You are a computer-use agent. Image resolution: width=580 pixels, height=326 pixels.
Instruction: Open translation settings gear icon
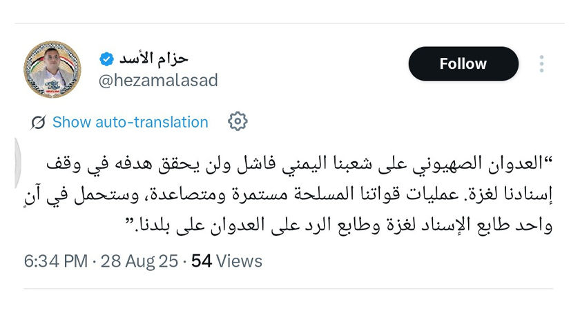238,121
